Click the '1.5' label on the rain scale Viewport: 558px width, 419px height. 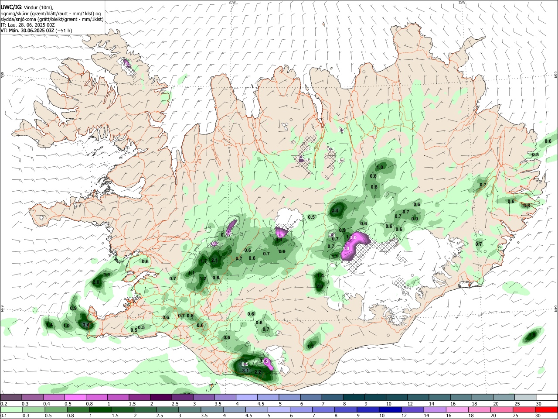(115, 416)
